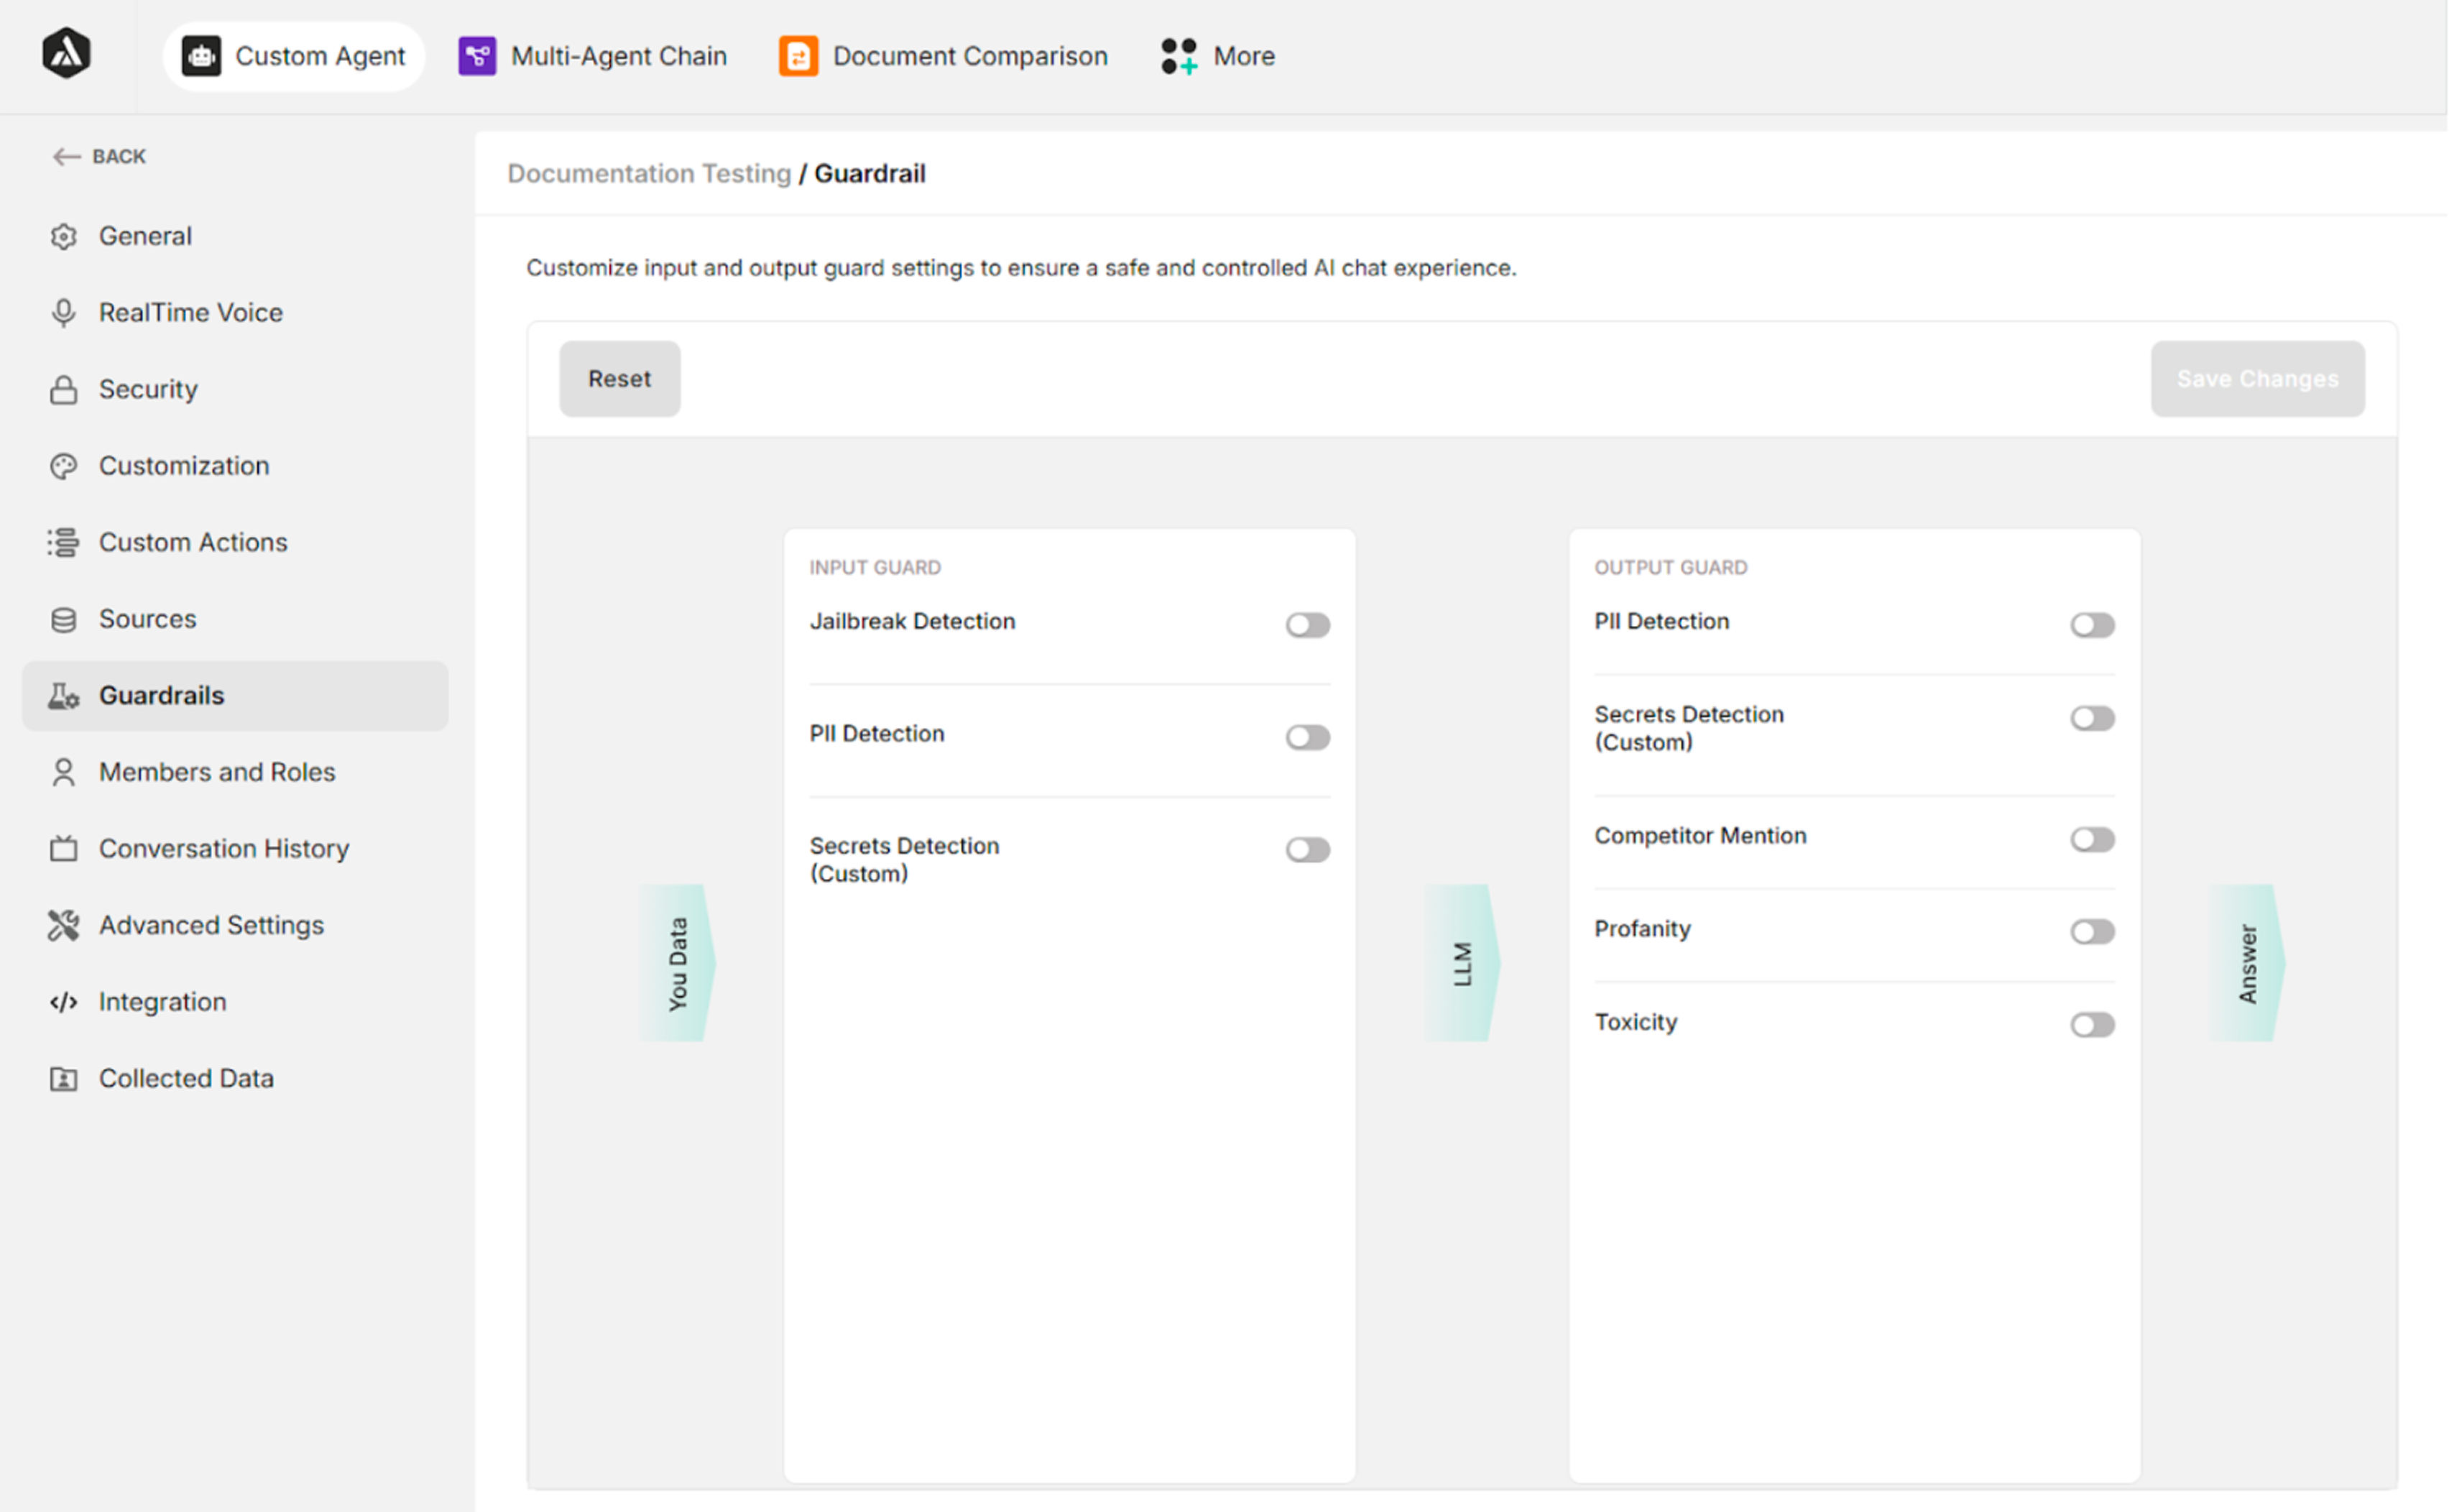Click the Save Changes button
Image resolution: width=2449 pixels, height=1512 pixels.
pos(2258,379)
